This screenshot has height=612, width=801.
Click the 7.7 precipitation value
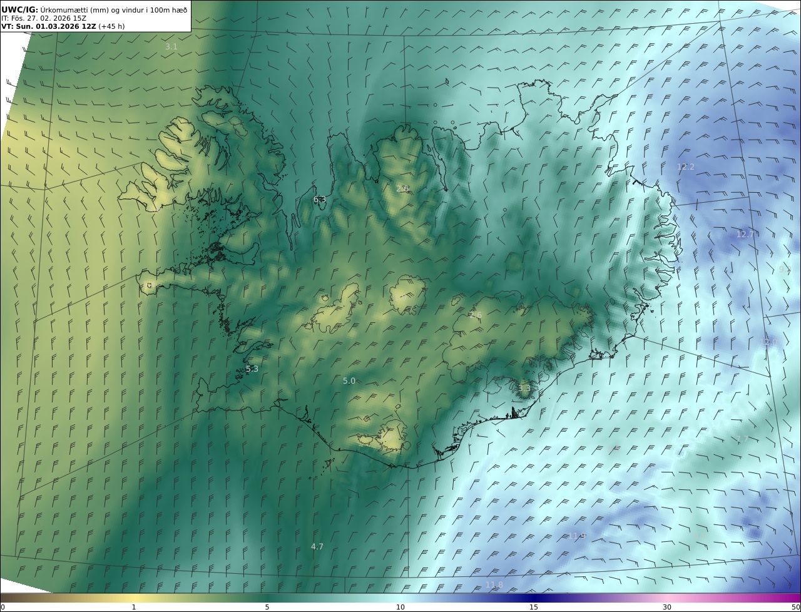[x=742, y=439]
